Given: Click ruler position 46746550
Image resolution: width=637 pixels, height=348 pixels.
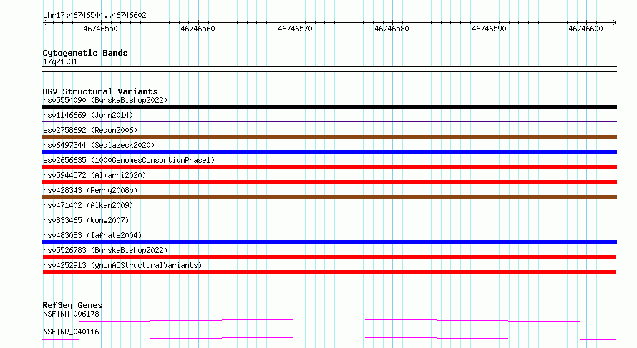Looking at the screenshot, I should 100,29.
